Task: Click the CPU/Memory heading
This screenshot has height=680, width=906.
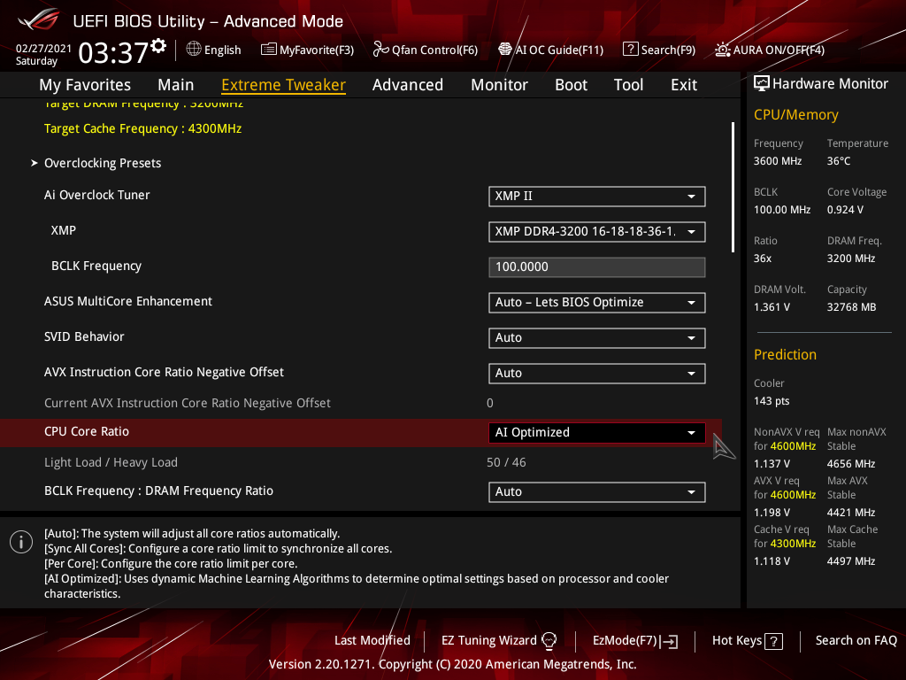Action: (796, 114)
